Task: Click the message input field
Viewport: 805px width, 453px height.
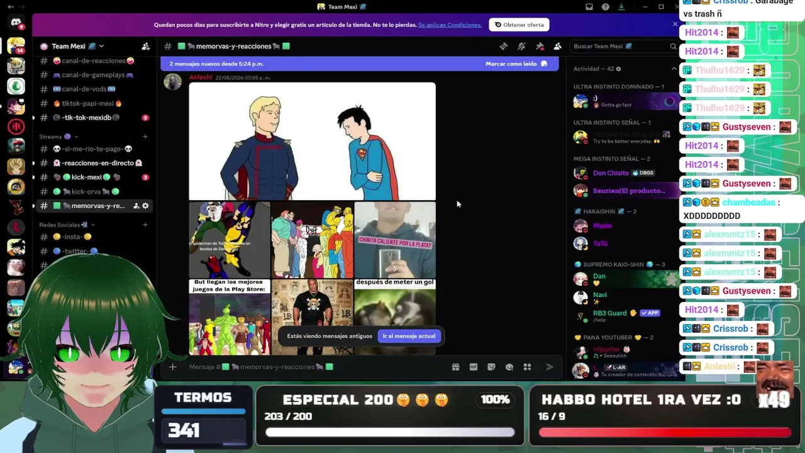Action: click(314, 367)
